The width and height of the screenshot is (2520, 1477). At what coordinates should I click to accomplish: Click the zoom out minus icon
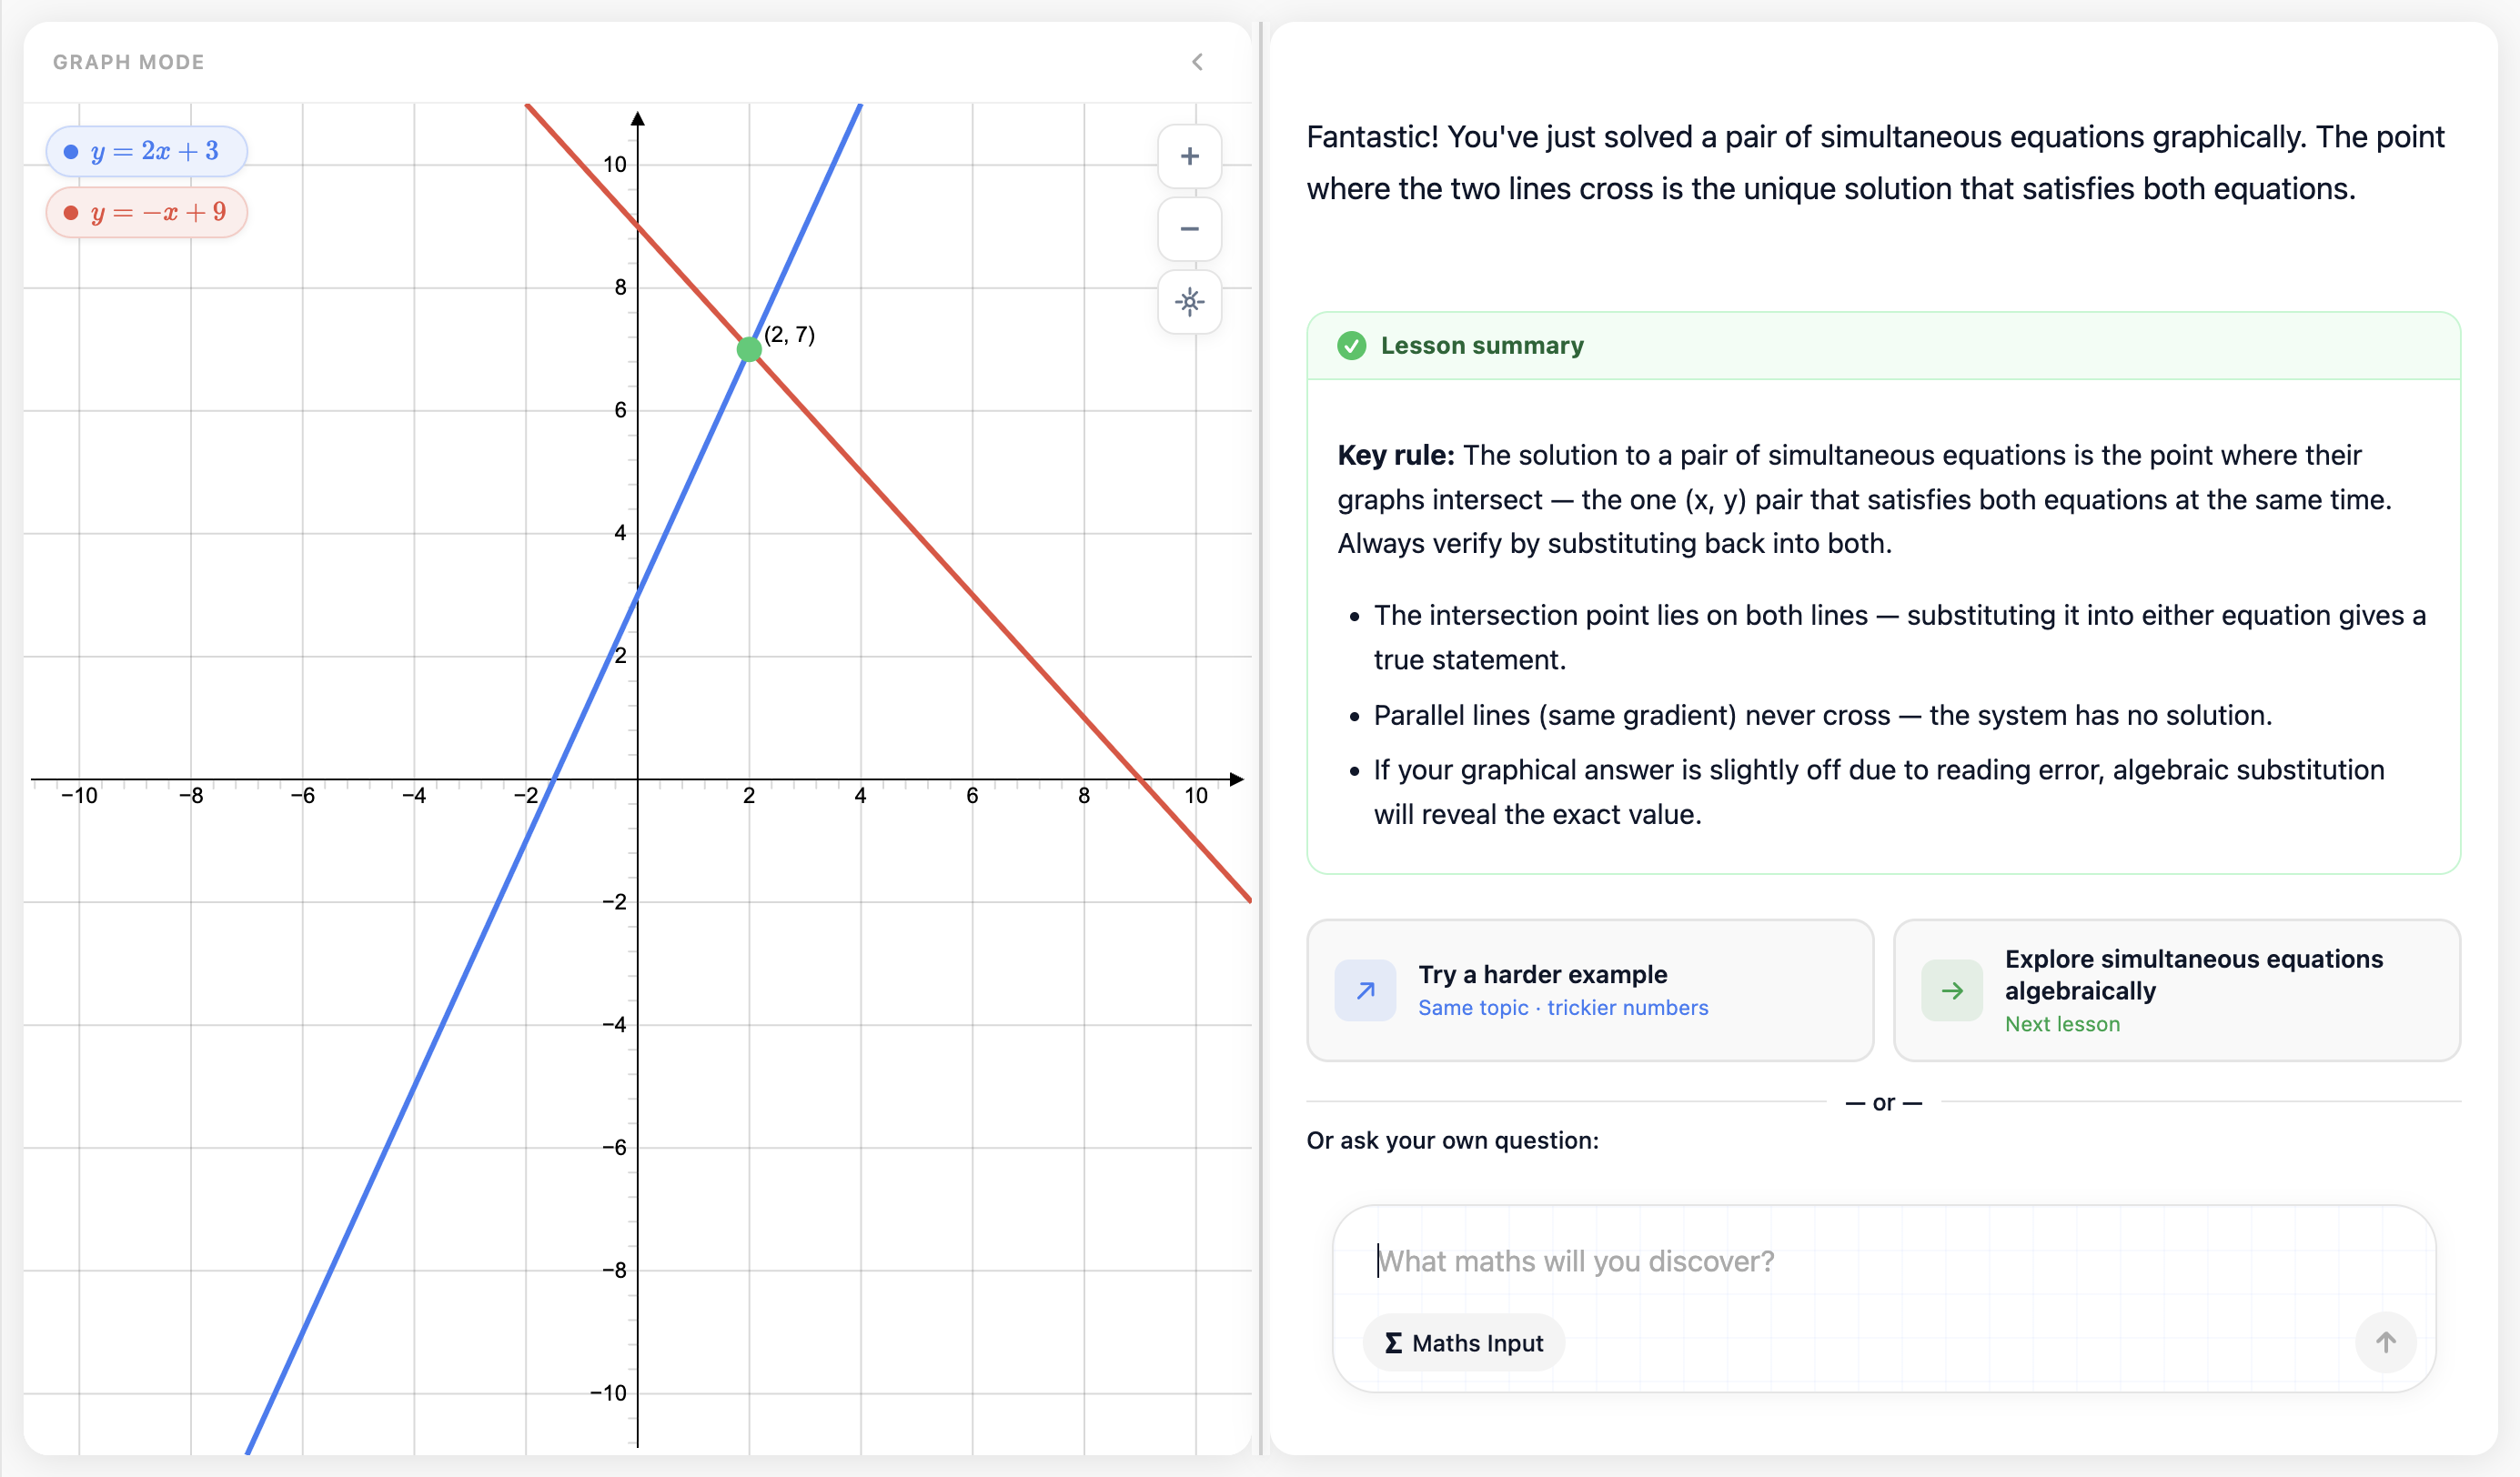coord(1190,229)
